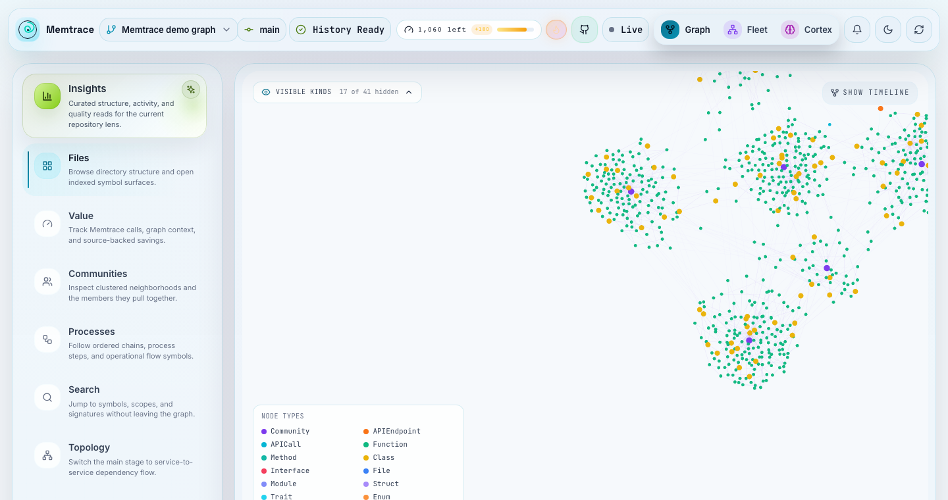The image size is (948, 500).
Task: Click the Show Timeline button
Action: point(870,93)
